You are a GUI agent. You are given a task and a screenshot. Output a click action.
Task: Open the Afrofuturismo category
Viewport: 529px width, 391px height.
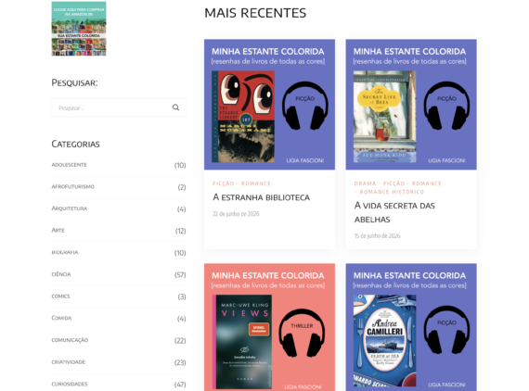73,186
